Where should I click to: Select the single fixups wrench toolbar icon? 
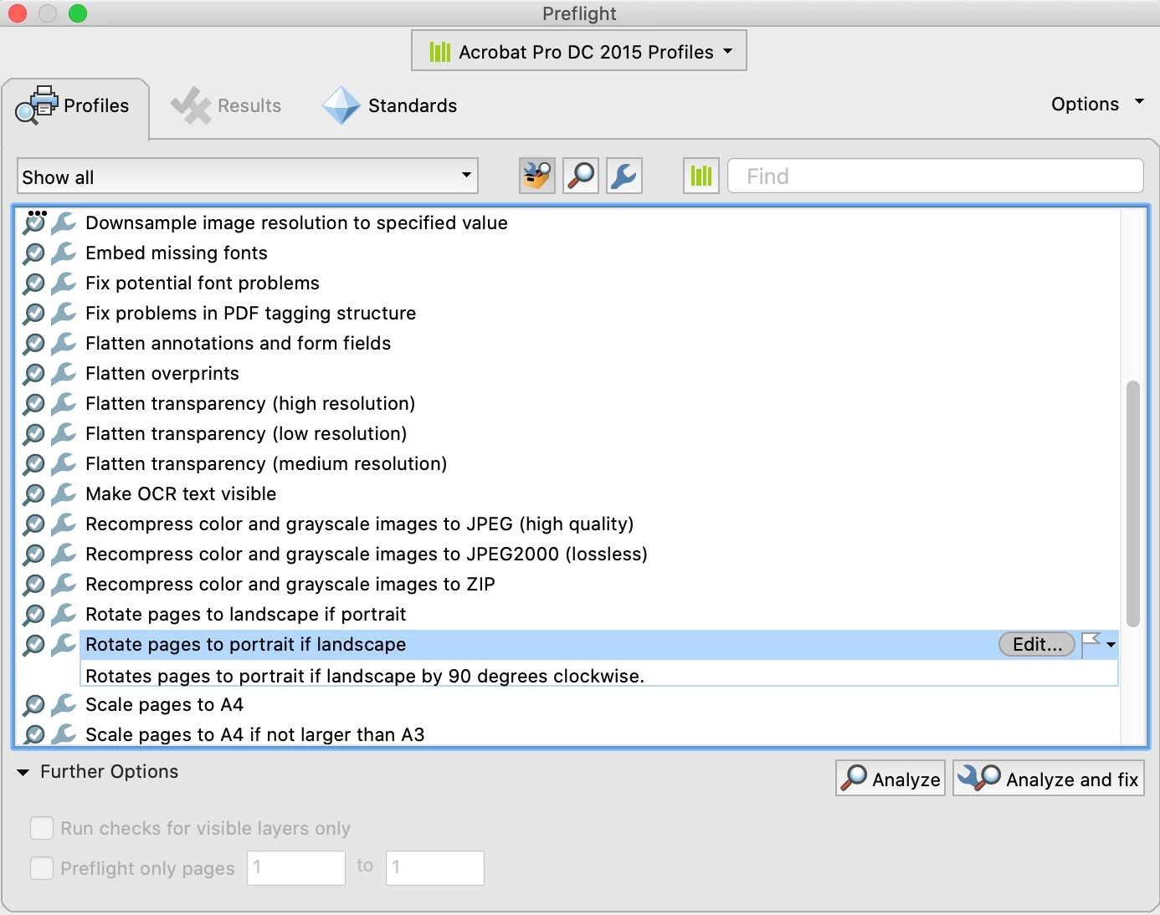624,176
